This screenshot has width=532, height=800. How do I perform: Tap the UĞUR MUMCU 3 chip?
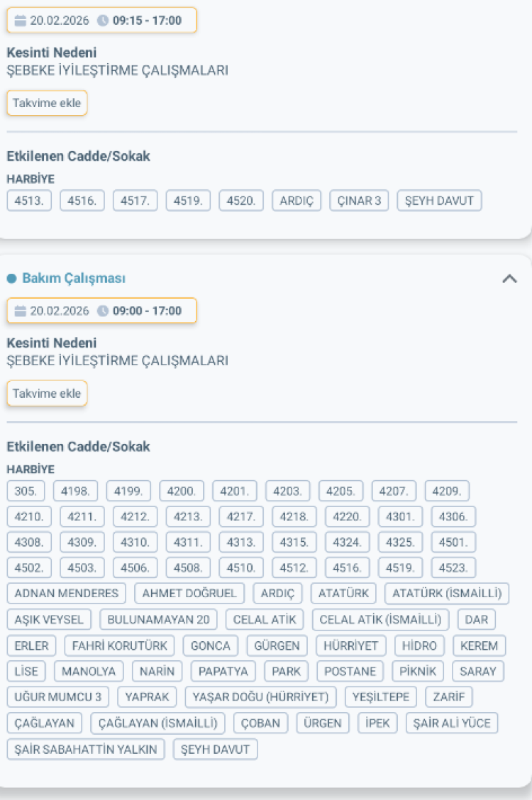[58, 697]
